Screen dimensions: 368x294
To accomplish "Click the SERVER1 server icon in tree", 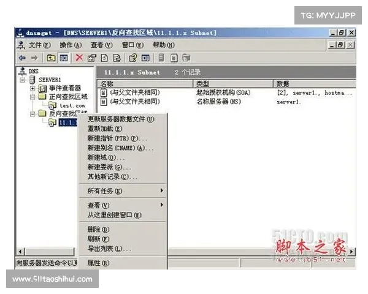I will coord(33,80).
